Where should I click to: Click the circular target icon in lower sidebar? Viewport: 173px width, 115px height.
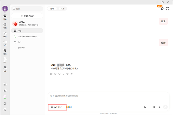pyautogui.click(x=5, y=84)
